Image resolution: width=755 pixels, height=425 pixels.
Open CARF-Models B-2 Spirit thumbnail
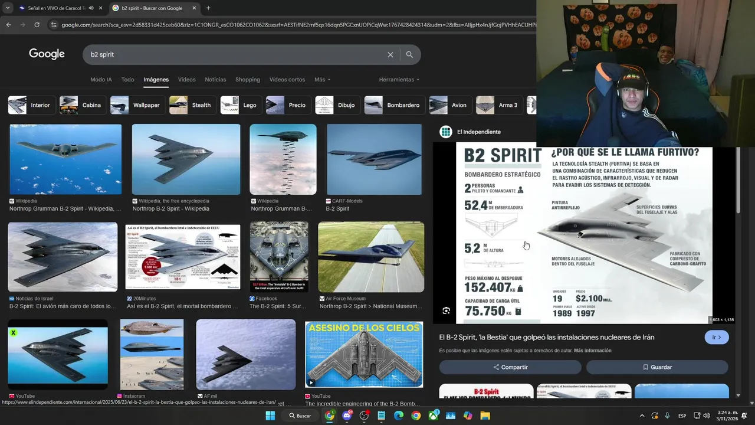click(x=375, y=159)
